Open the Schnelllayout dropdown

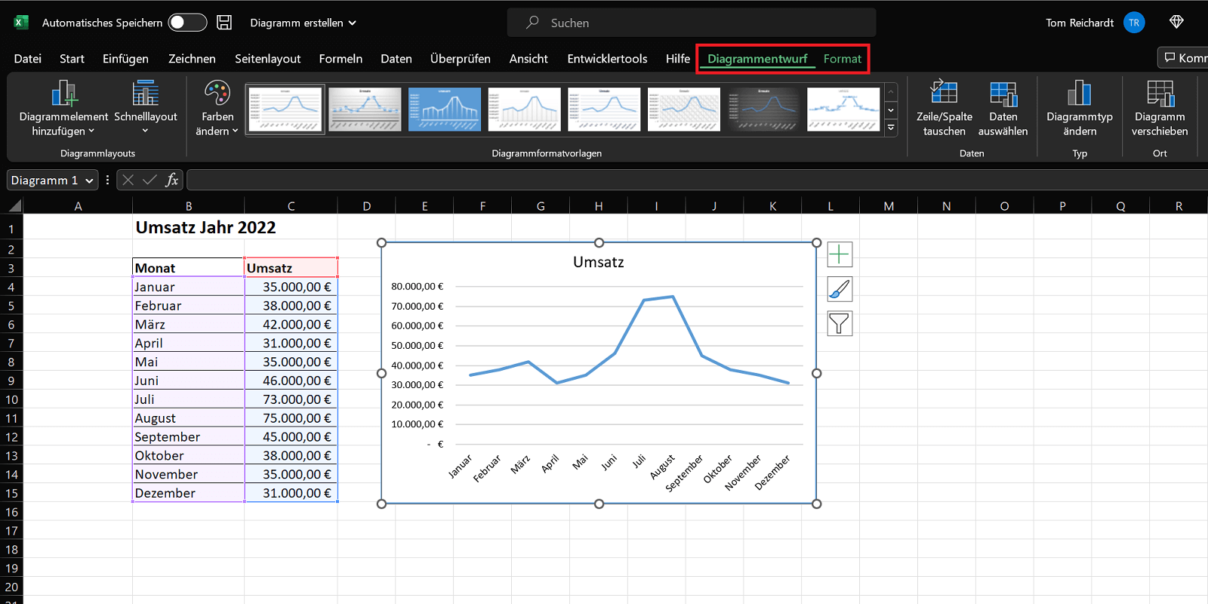point(146,109)
